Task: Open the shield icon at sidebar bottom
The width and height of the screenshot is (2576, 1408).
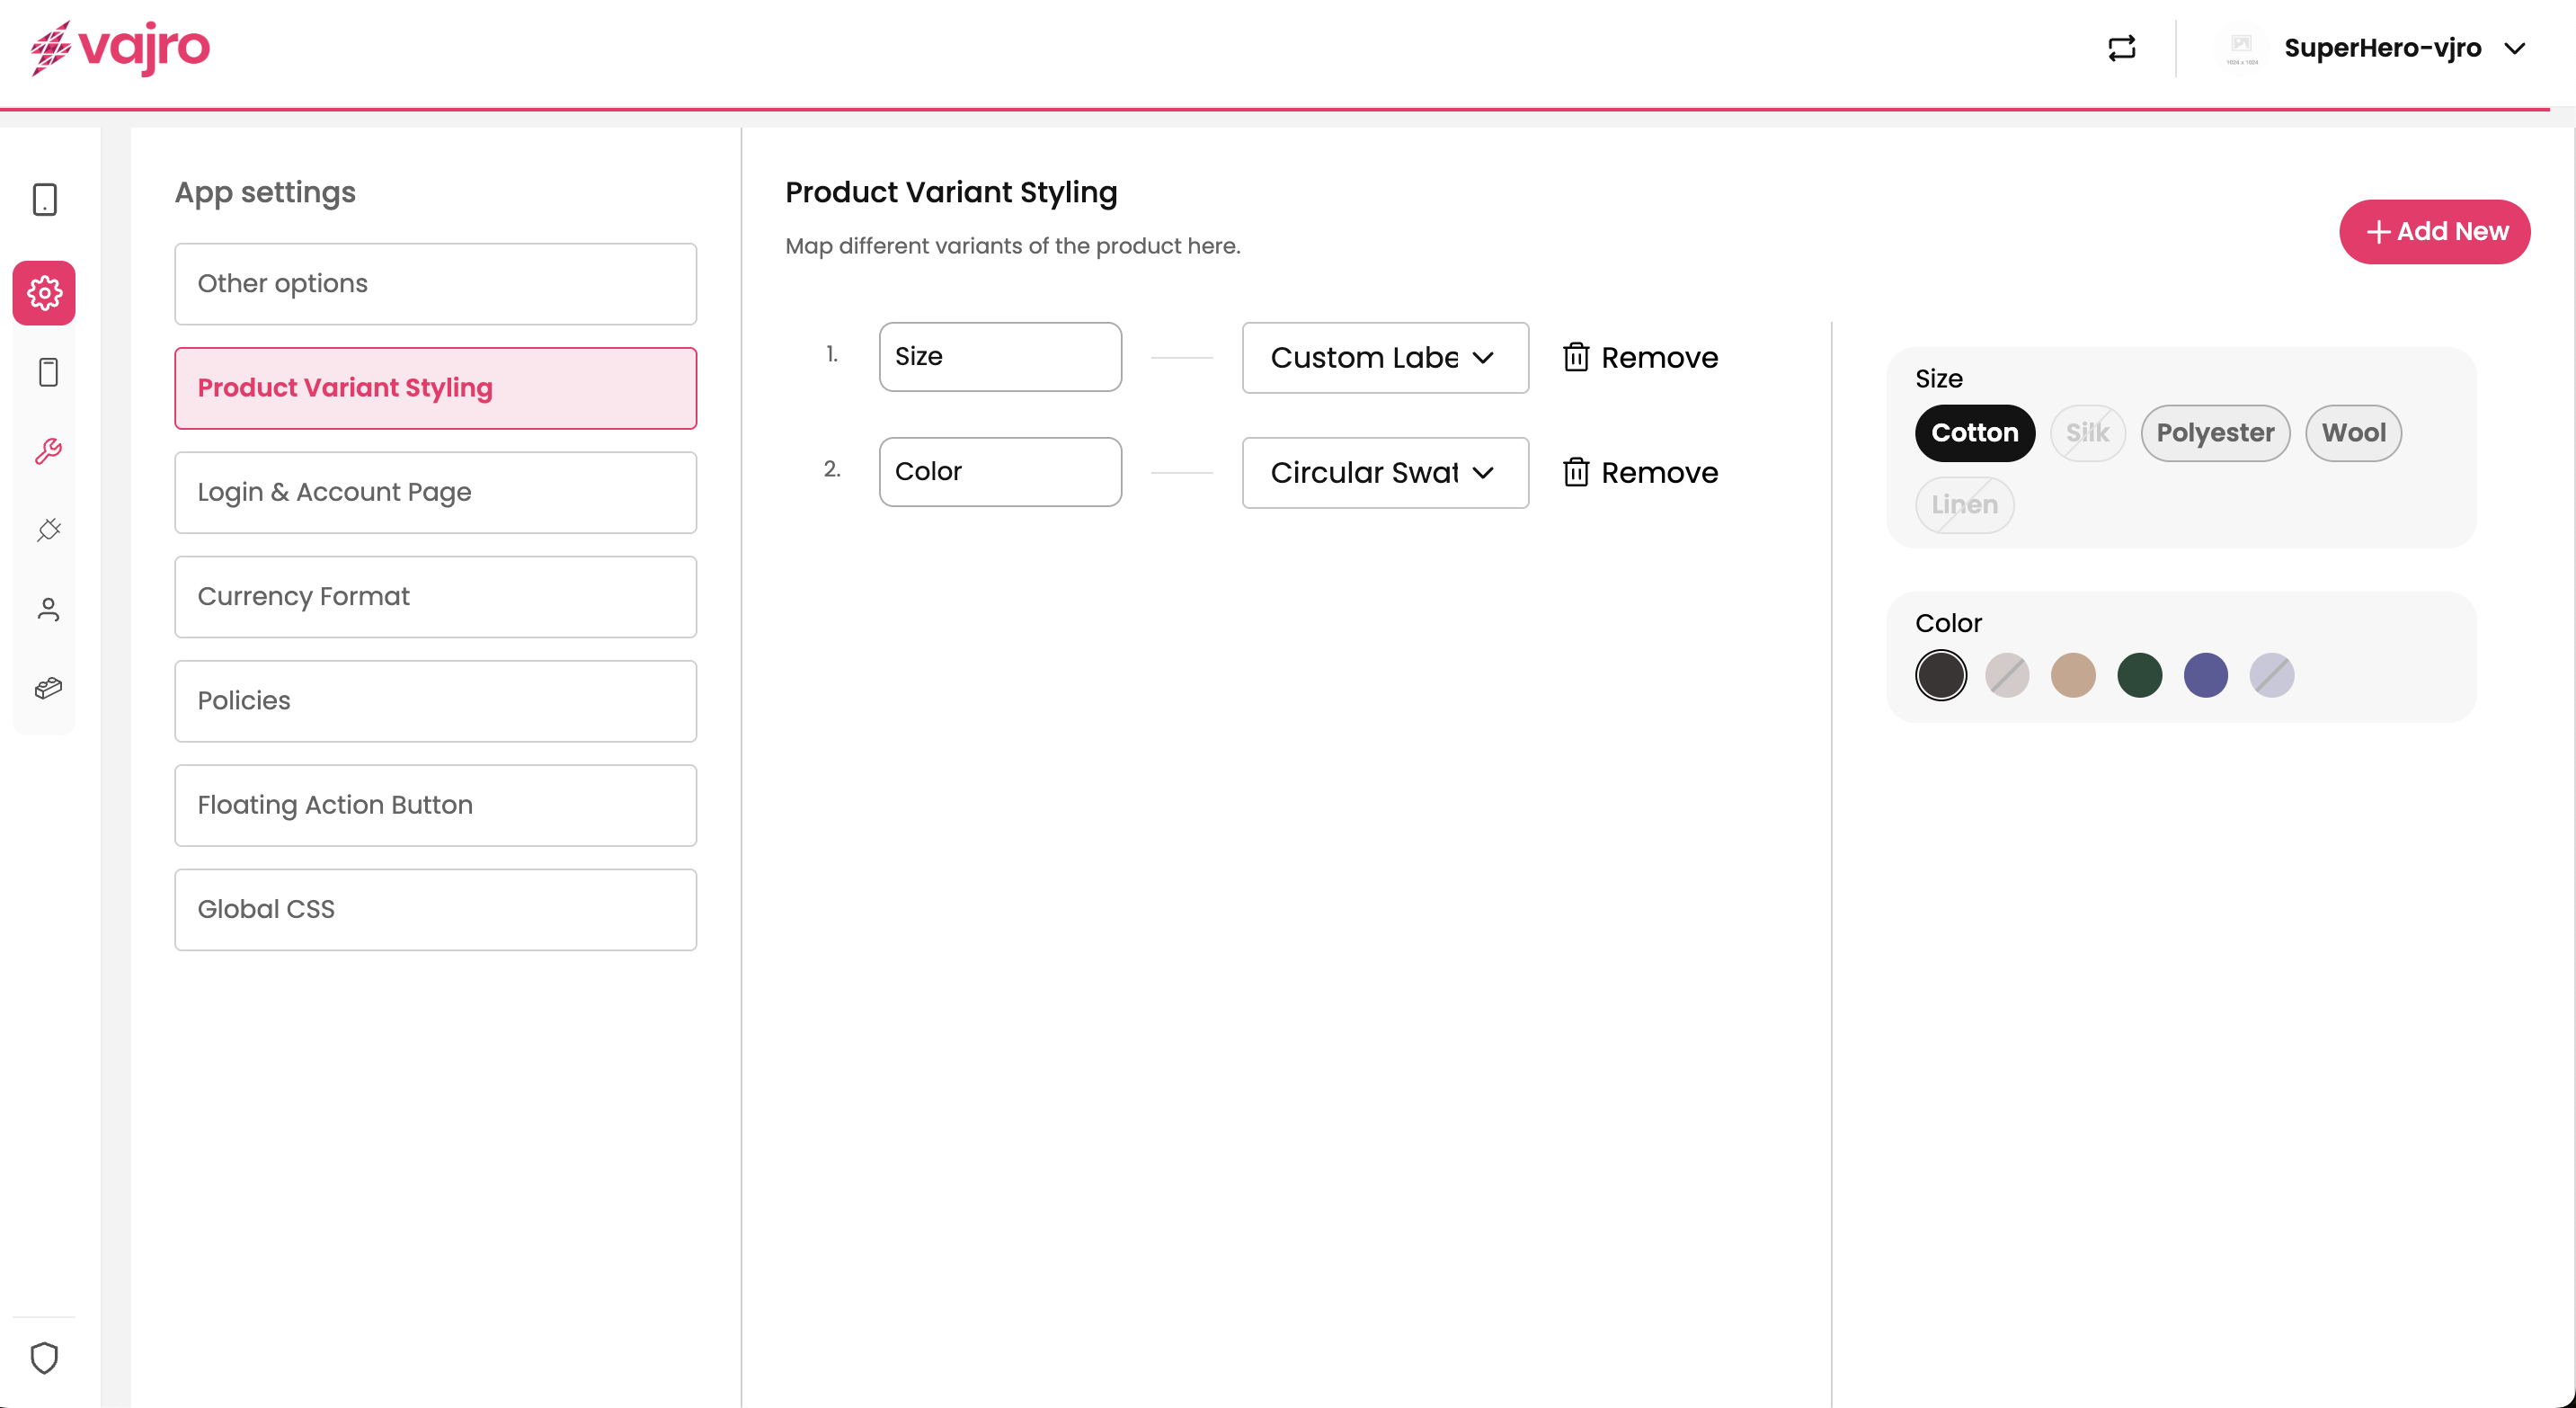Action: [x=45, y=1357]
